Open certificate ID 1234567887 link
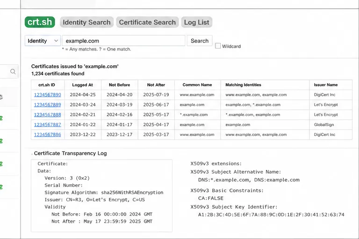This screenshot has height=239, width=359. coord(48,125)
